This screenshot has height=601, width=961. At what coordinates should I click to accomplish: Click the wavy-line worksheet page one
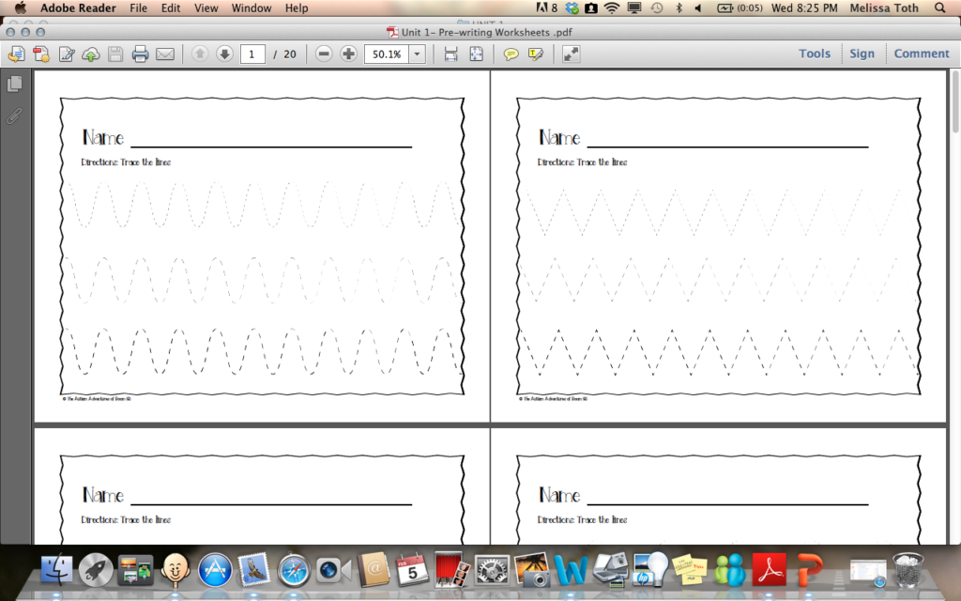pyautogui.click(x=262, y=246)
